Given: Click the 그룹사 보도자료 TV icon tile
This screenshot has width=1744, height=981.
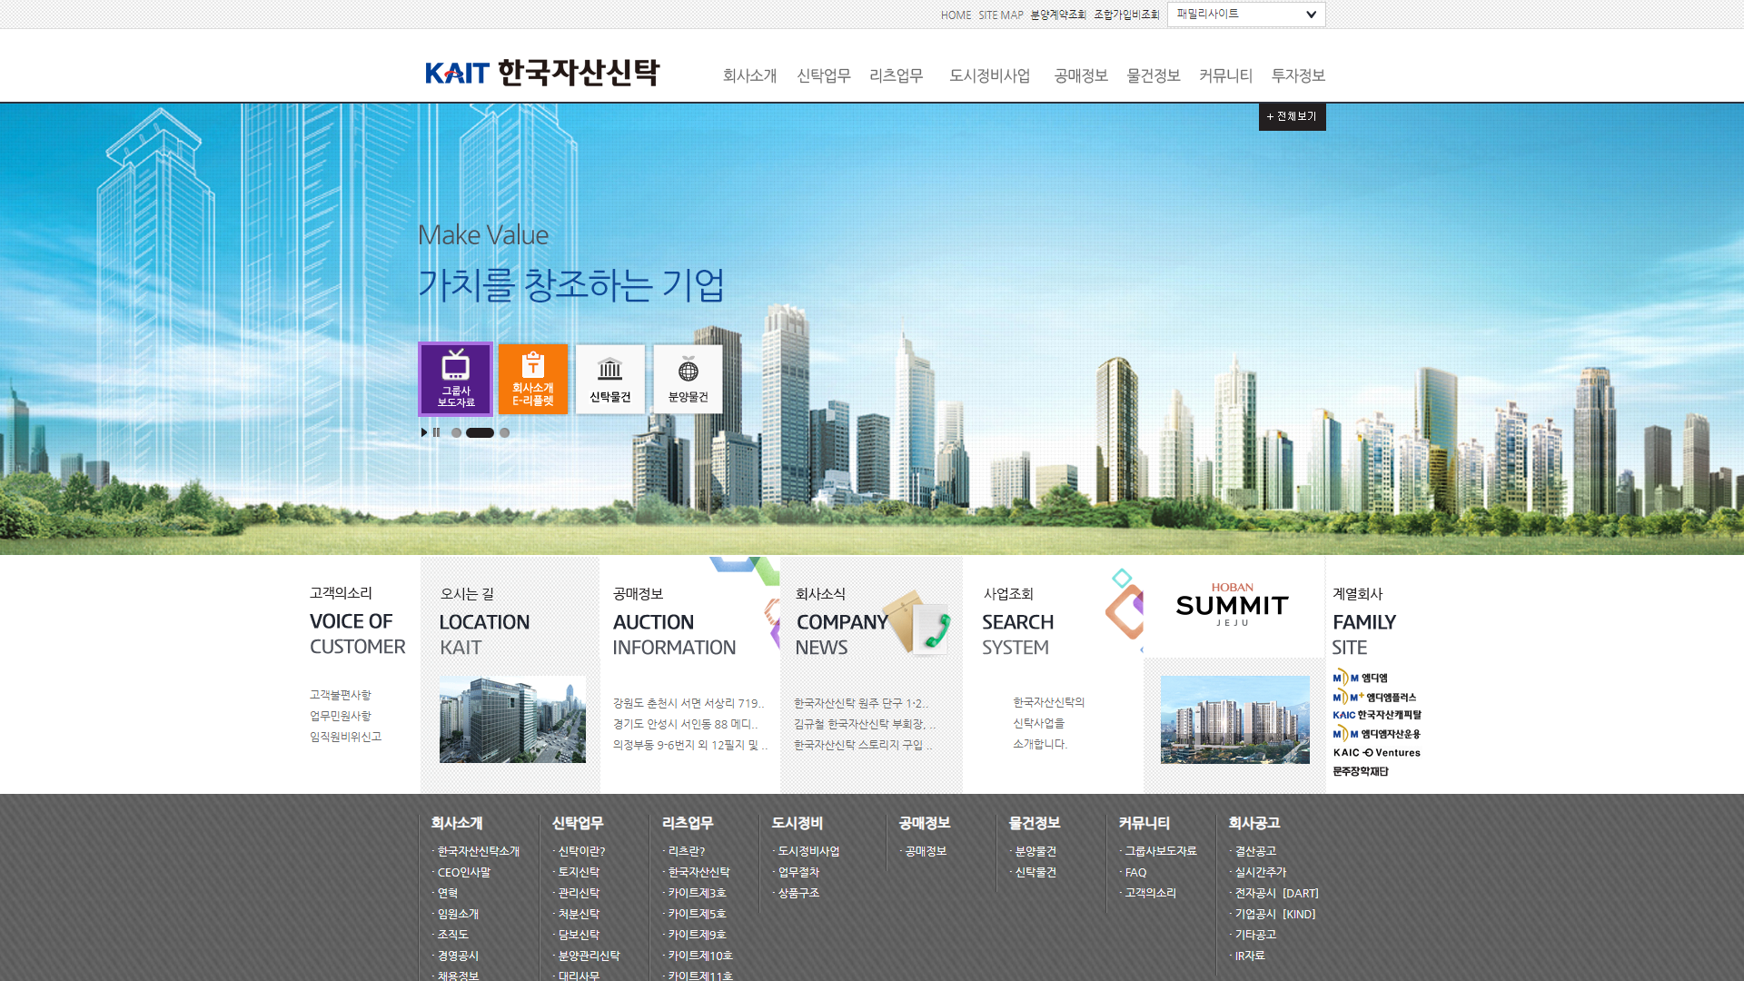Looking at the screenshot, I should (455, 379).
